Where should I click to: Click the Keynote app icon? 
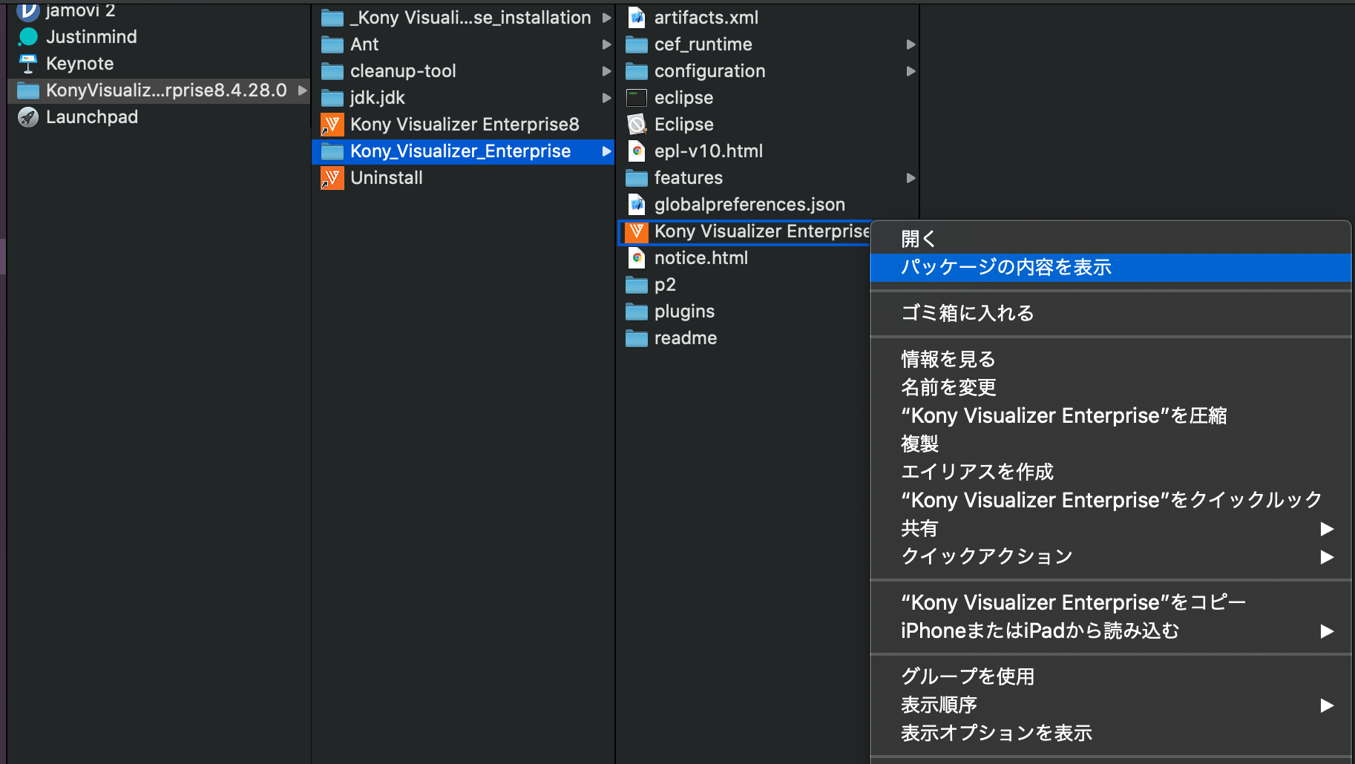[28, 64]
